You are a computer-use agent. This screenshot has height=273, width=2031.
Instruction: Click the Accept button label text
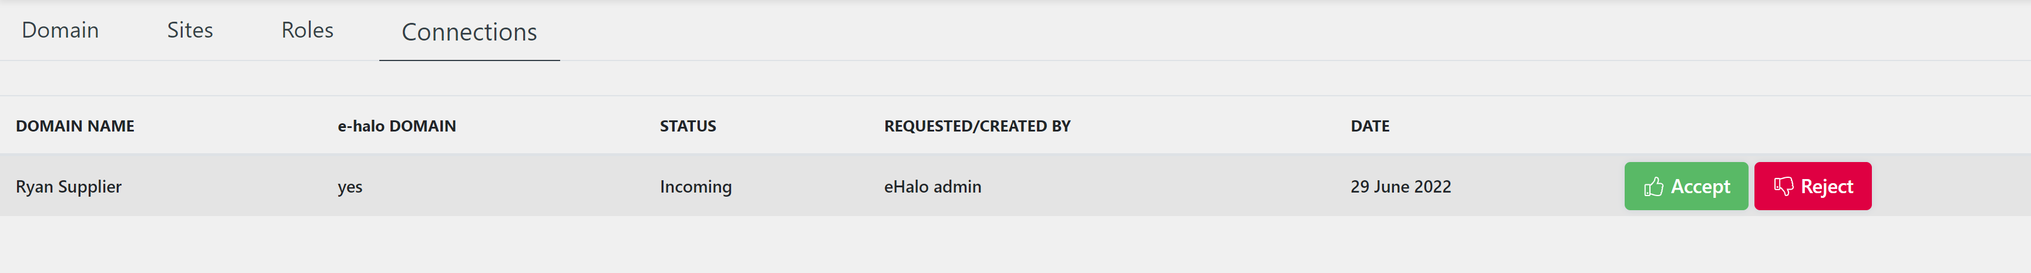pyautogui.click(x=1700, y=187)
